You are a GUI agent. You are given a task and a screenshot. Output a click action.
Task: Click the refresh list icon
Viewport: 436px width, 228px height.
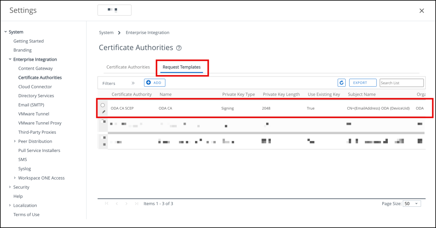click(341, 83)
